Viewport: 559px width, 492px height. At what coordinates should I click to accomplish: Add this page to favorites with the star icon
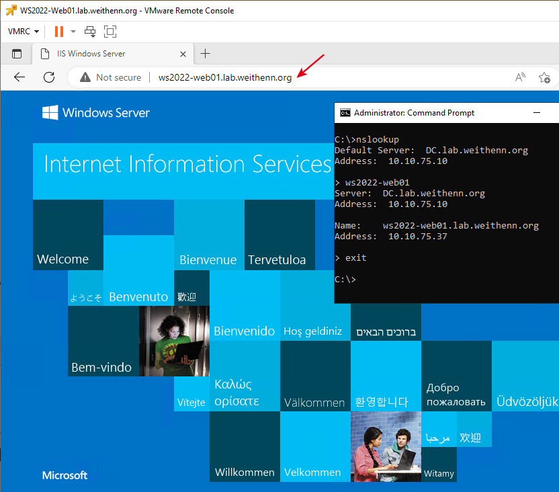(x=544, y=77)
